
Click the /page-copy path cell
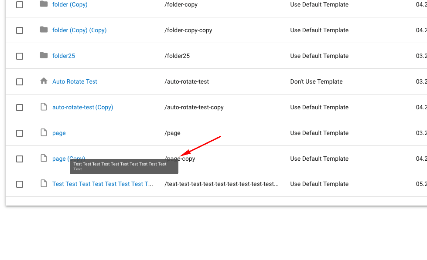[180, 159]
